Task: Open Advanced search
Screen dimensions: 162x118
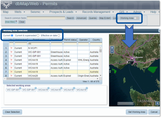Action: [81, 18]
